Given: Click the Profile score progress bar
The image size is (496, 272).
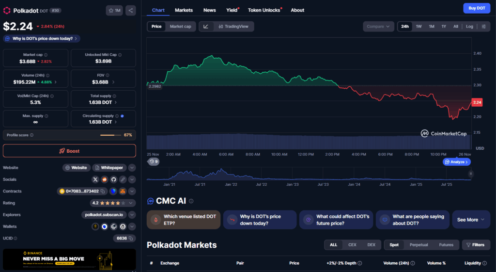Looking at the screenshot, I should tap(110, 135).
